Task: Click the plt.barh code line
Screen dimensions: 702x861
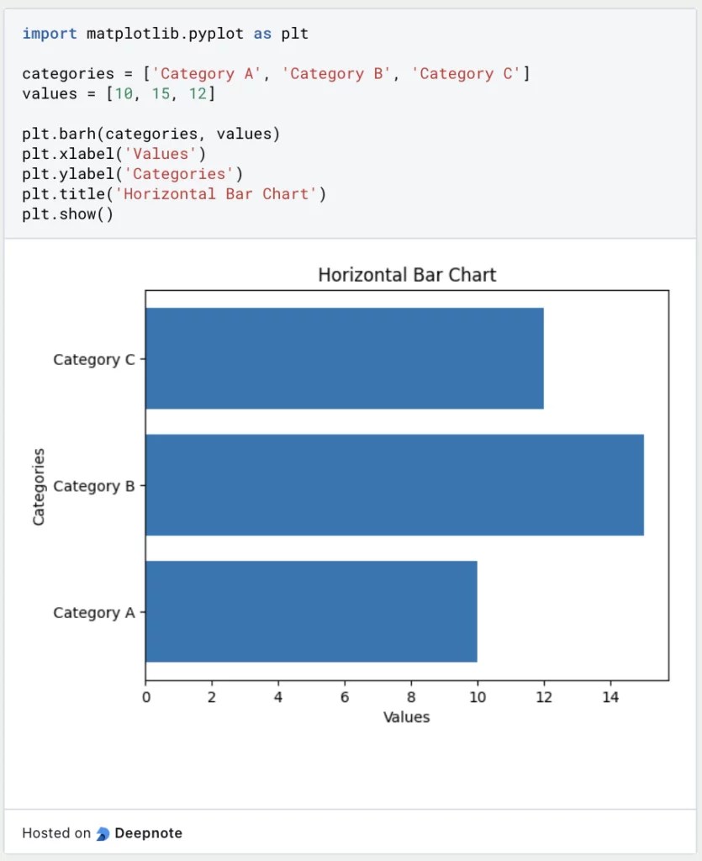Action: coord(151,134)
